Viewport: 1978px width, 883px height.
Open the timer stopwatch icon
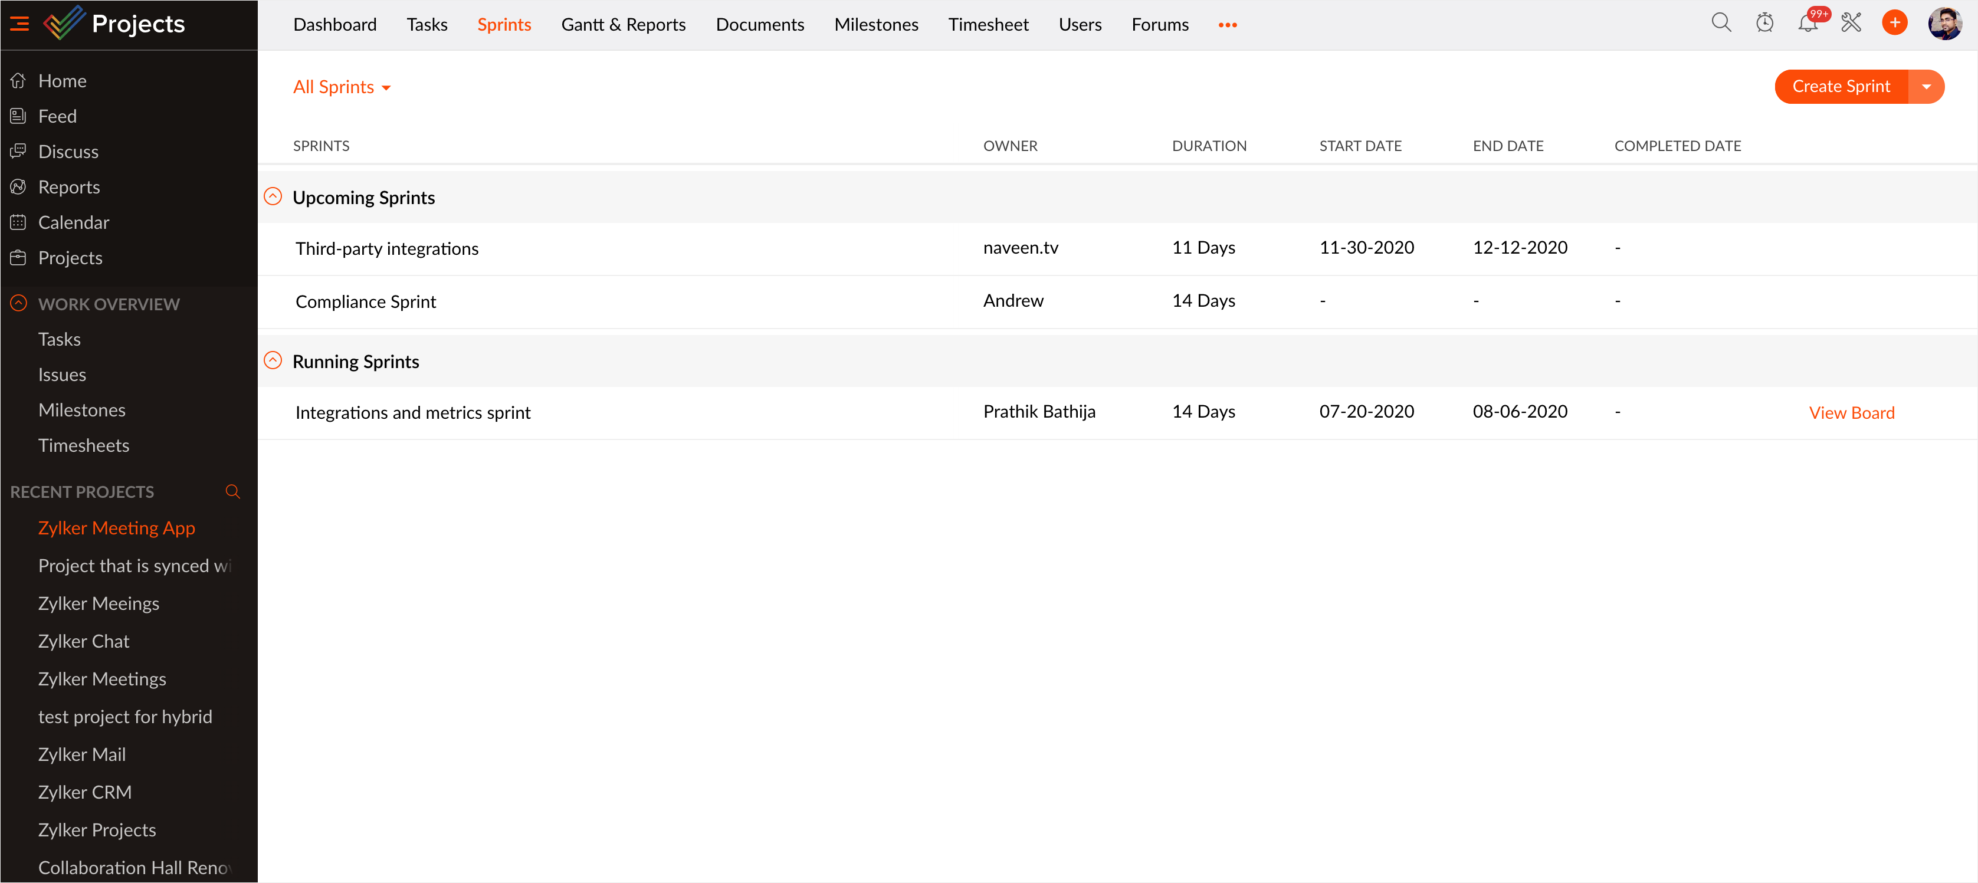pos(1764,23)
